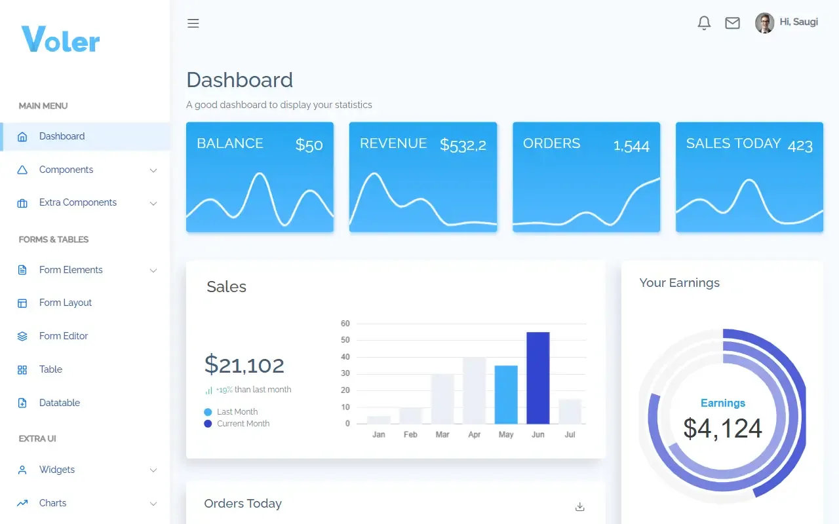Click the Extra Components briefcase icon
This screenshot has height=524, width=839.
(22, 203)
